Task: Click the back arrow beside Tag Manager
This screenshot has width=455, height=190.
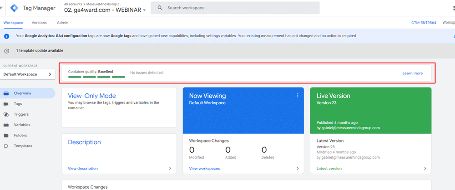Action: (x=1, y=8)
